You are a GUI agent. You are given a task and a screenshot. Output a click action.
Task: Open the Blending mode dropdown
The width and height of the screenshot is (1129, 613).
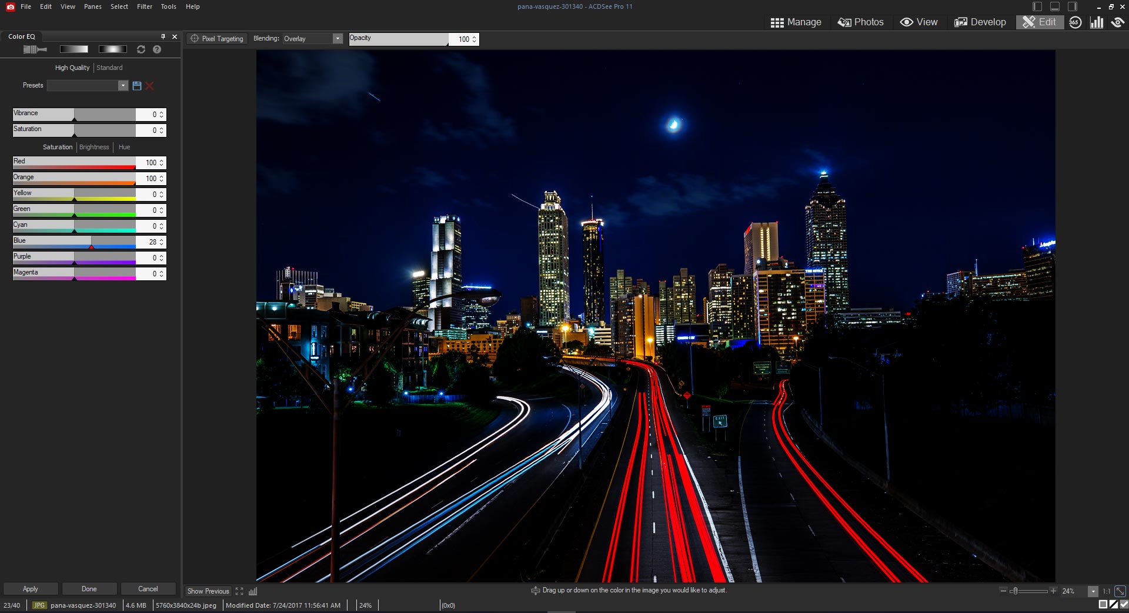[x=338, y=38]
